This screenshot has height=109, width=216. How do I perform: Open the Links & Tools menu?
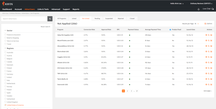(x=43, y=9)
